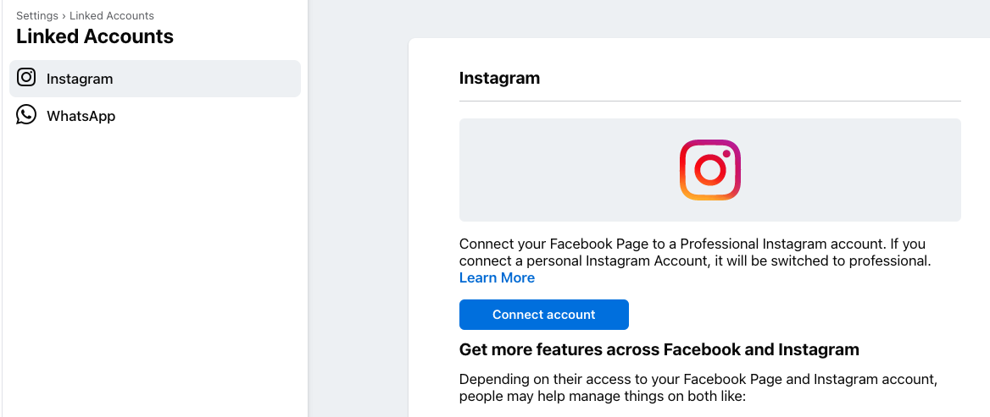Click the horizontal divider below Instagram heading

tap(709, 101)
